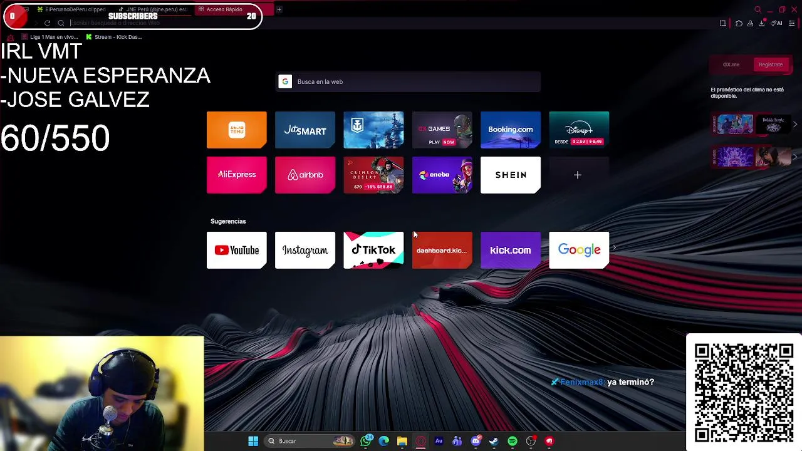Image resolution: width=802 pixels, height=451 pixels.
Task: Launch the GX Games Play Now tile
Action: coord(442,130)
